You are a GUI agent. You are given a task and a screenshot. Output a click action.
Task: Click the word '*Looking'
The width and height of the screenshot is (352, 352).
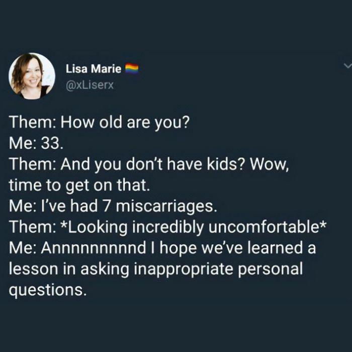click(x=94, y=227)
